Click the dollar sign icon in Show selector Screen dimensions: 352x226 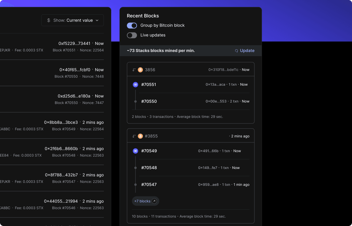point(49,20)
